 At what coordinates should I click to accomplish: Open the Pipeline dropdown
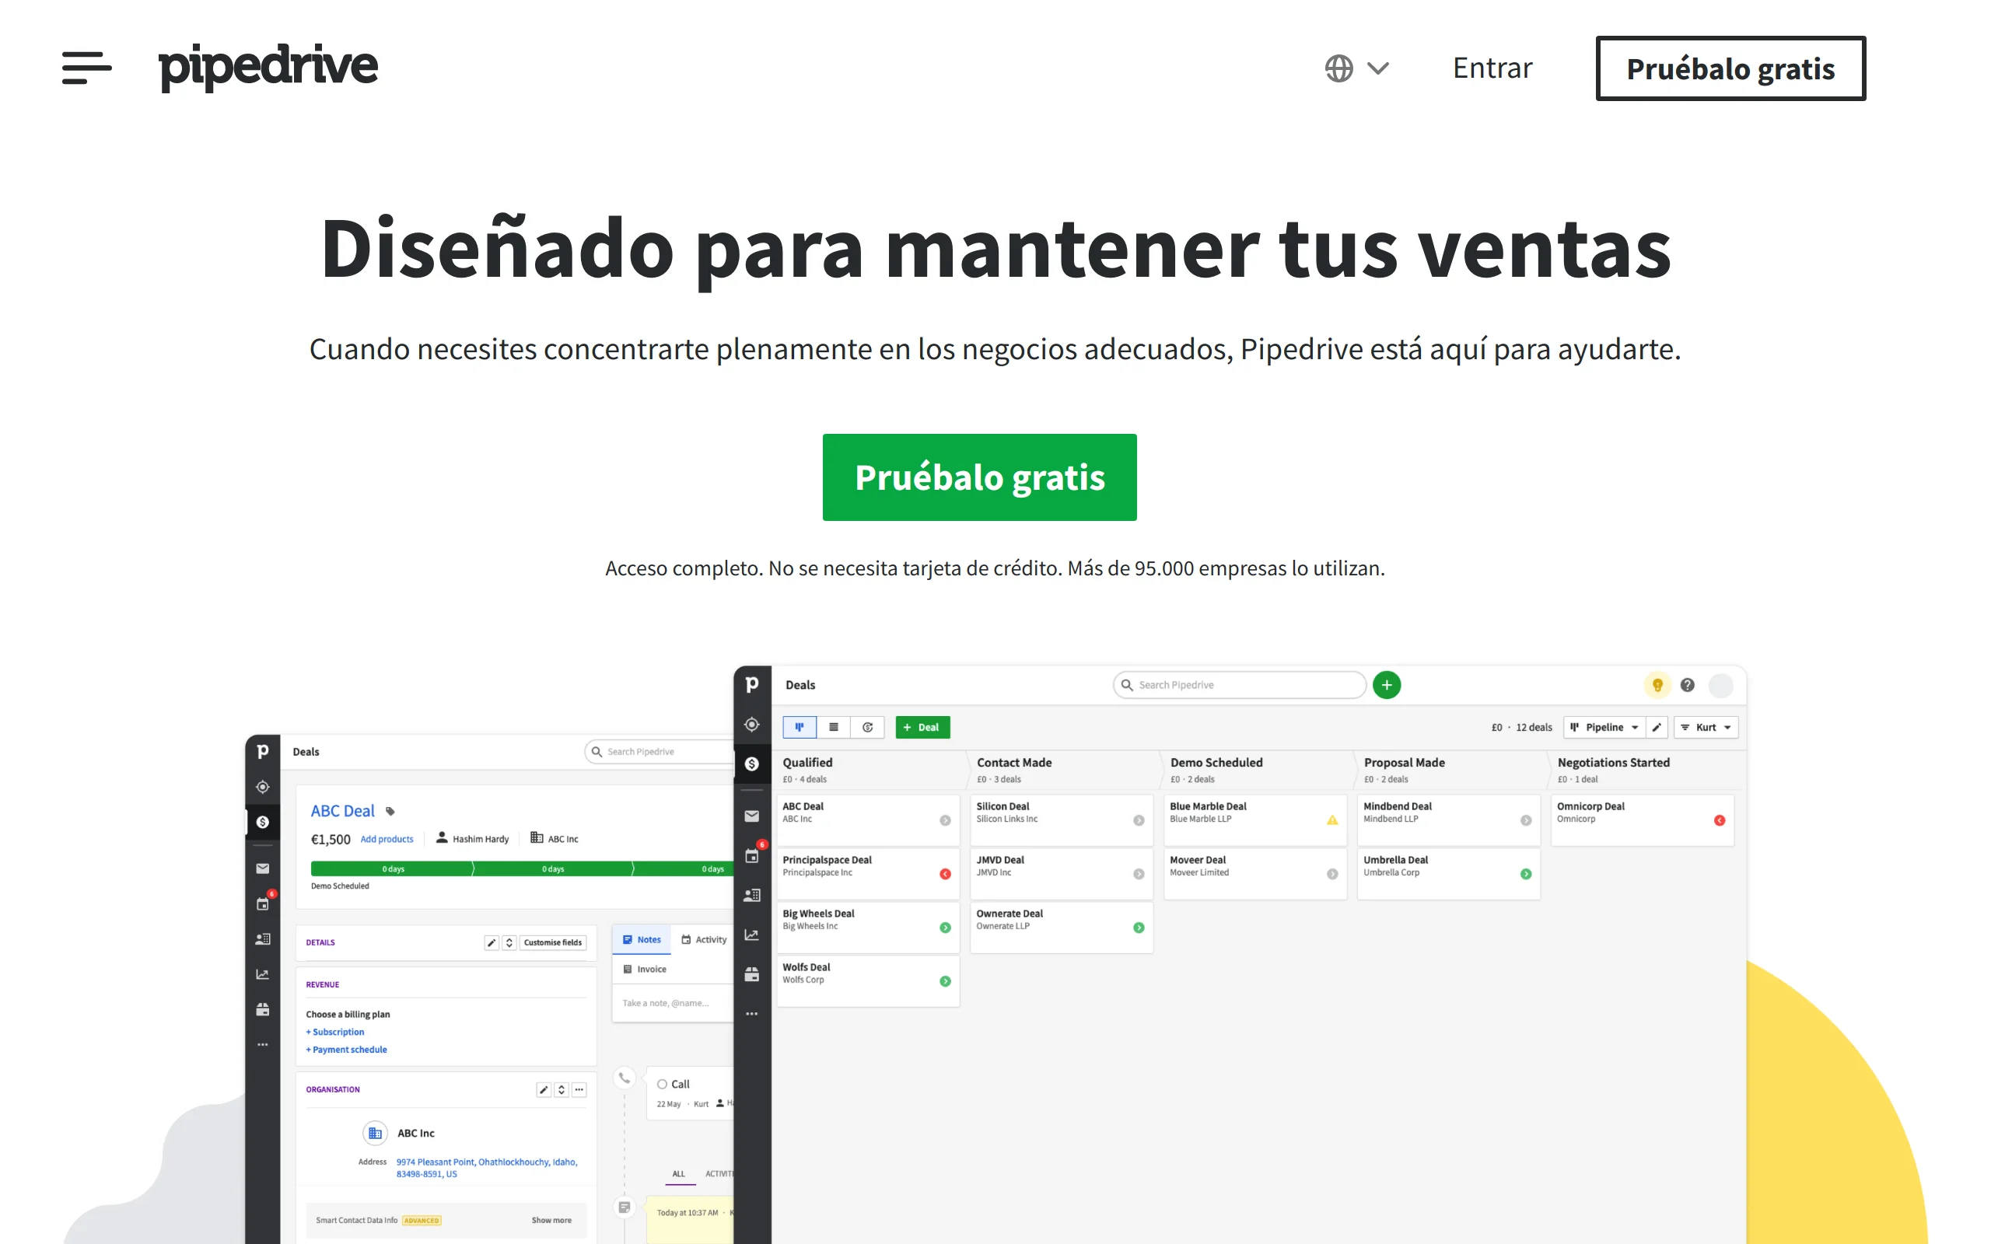pyautogui.click(x=1604, y=727)
